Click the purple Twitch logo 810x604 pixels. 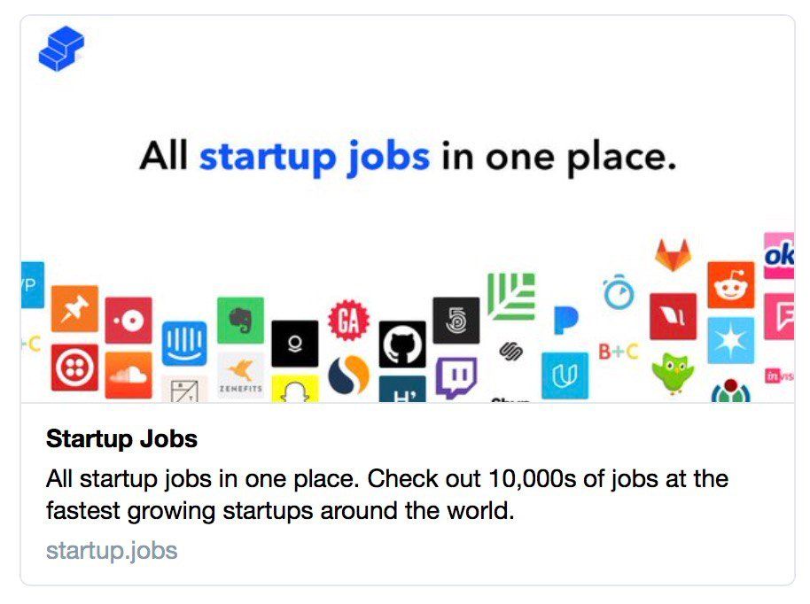click(456, 377)
